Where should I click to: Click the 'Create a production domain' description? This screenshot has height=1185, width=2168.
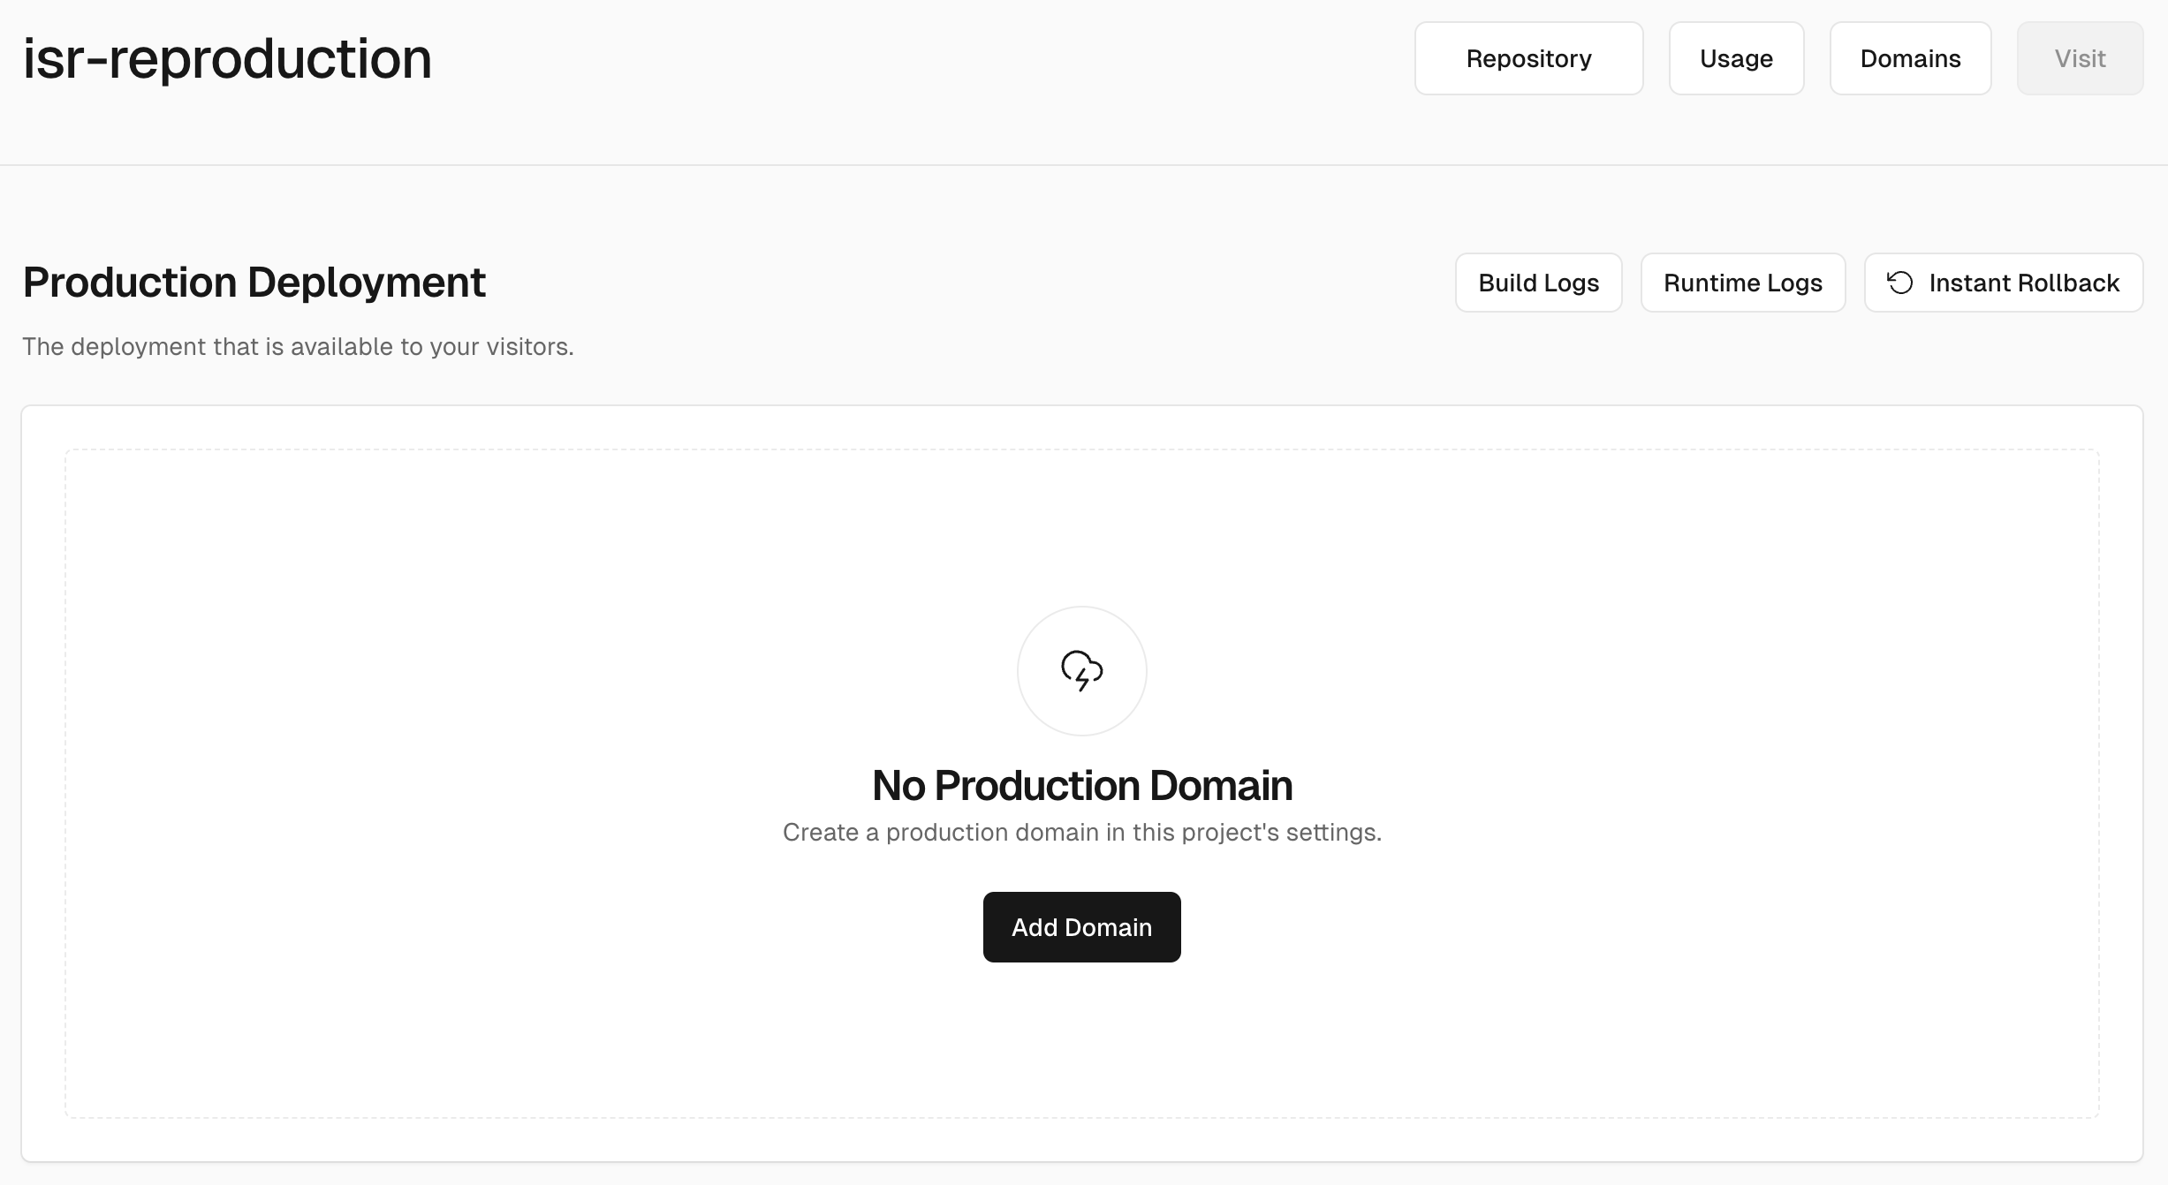pos(1081,832)
